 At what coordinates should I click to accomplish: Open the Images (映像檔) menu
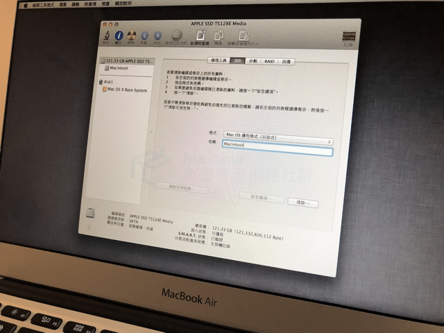point(90,4)
